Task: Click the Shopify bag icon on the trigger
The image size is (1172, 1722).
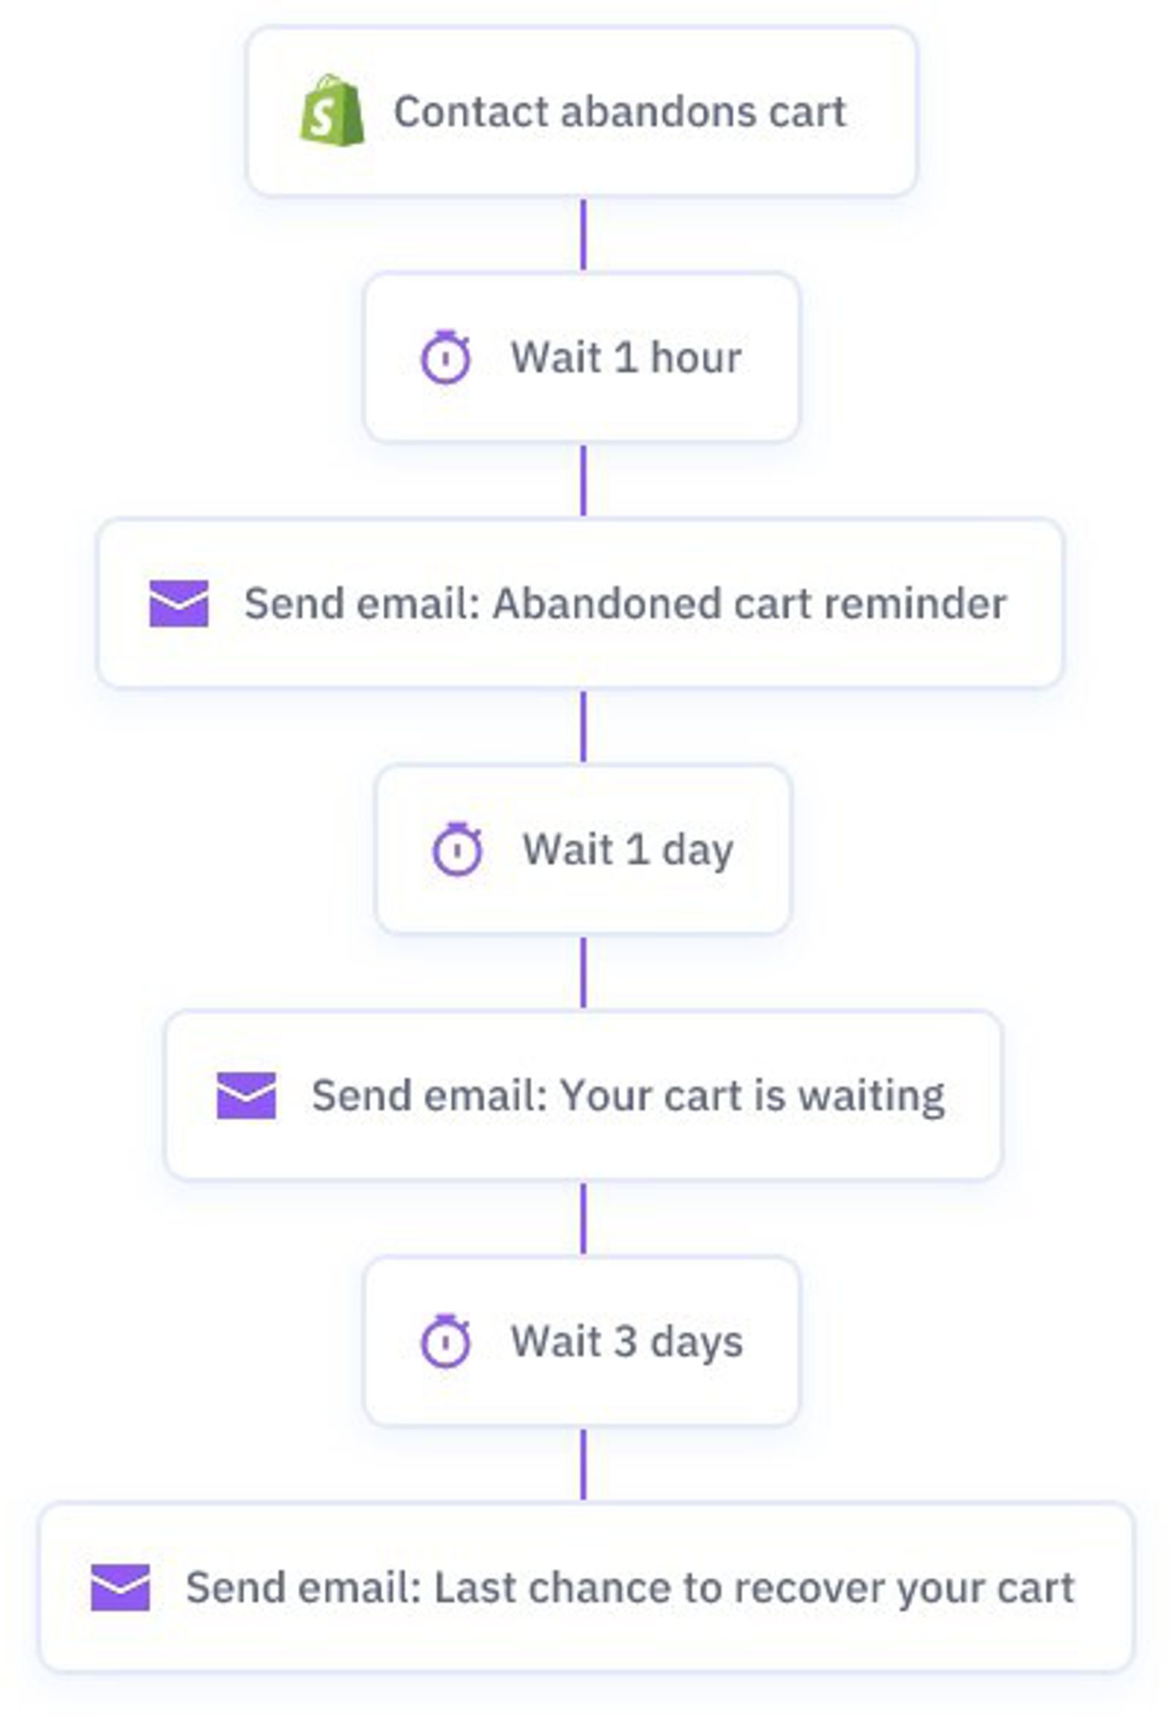Action: (x=331, y=111)
